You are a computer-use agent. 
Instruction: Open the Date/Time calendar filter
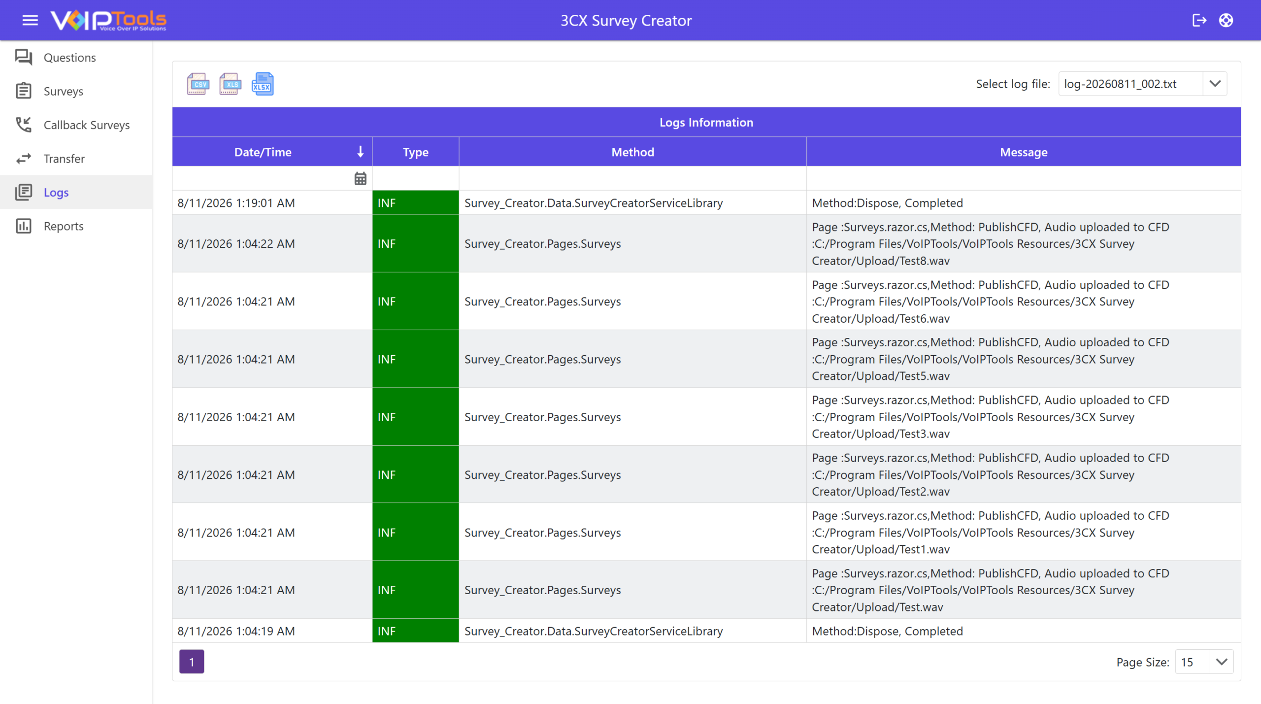coord(360,178)
